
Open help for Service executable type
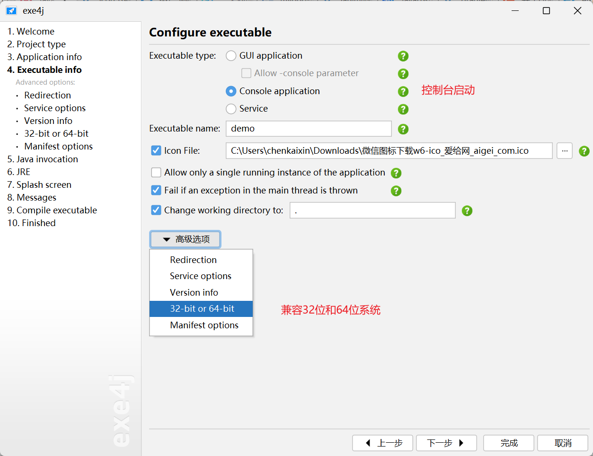click(x=403, y=109)
